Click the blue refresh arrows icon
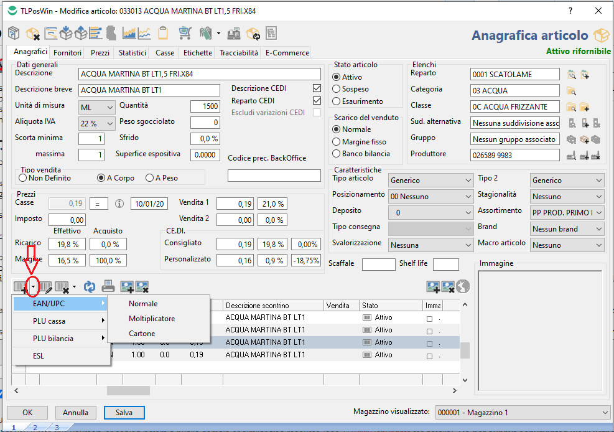 90,286
